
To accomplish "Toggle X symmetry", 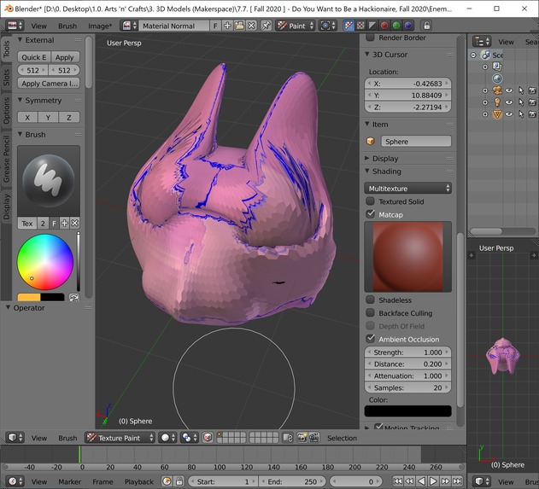I will coord(27,117).
